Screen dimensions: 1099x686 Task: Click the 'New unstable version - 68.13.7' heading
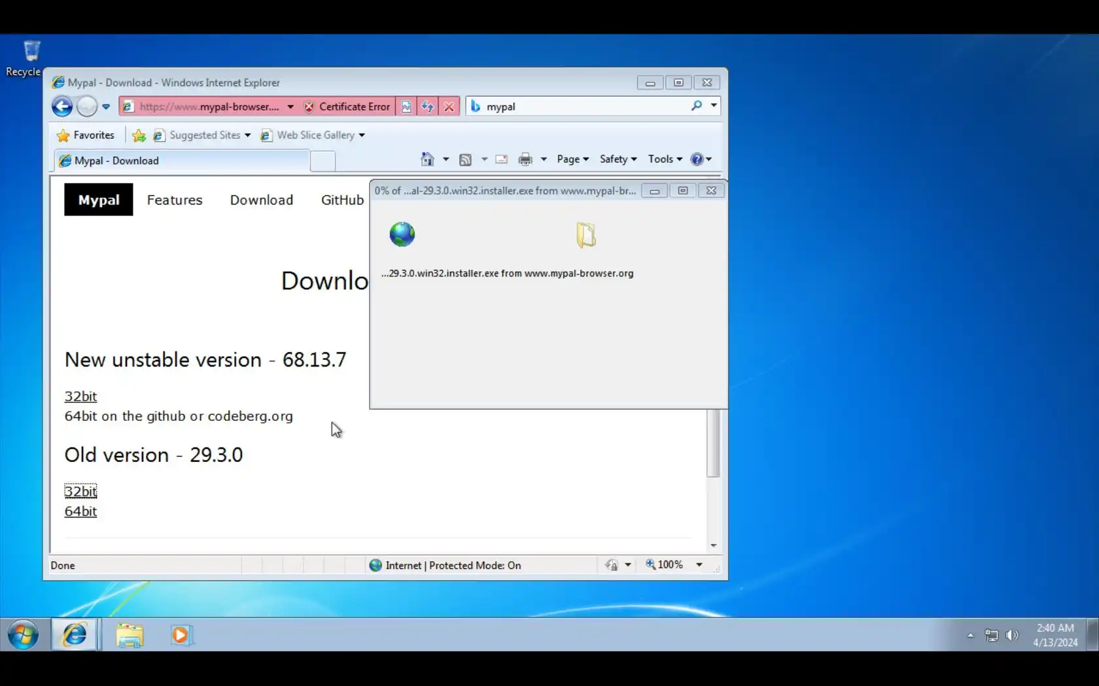[205, 360]
